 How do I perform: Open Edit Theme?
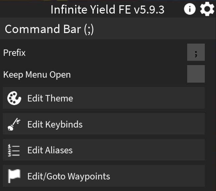(x=50, y=98)
